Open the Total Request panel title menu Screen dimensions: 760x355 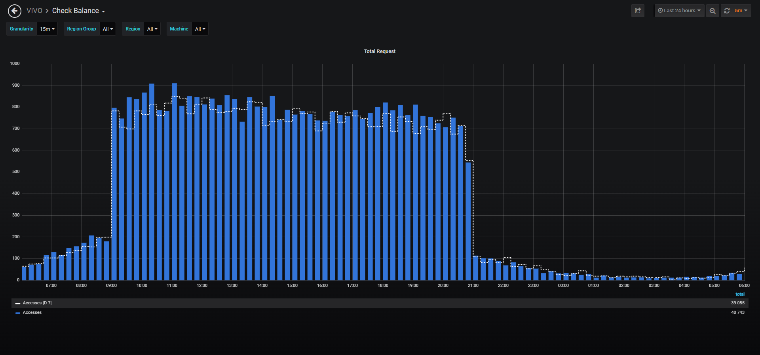pyautogui.click(x=380, y=51)
